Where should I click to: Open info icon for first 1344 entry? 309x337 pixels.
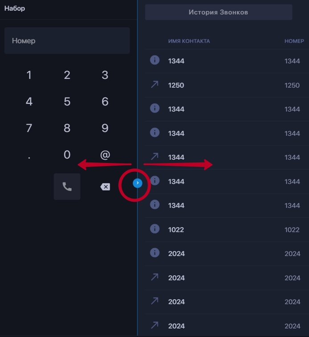point(155,60)
